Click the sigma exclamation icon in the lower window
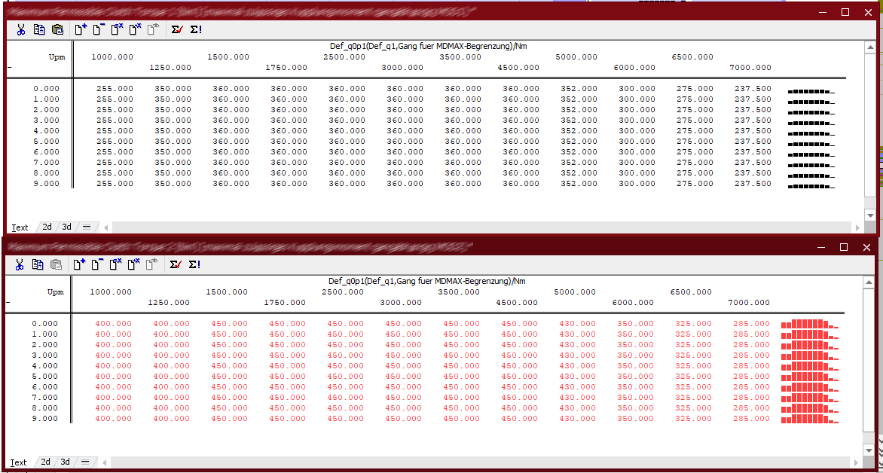The width and height of the screenshot is (883, 473). pos(195,264)
